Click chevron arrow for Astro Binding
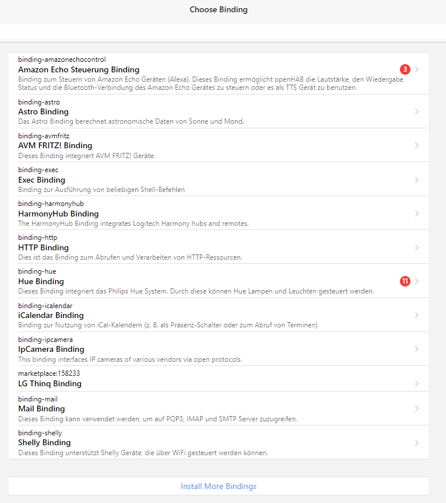 417,111
